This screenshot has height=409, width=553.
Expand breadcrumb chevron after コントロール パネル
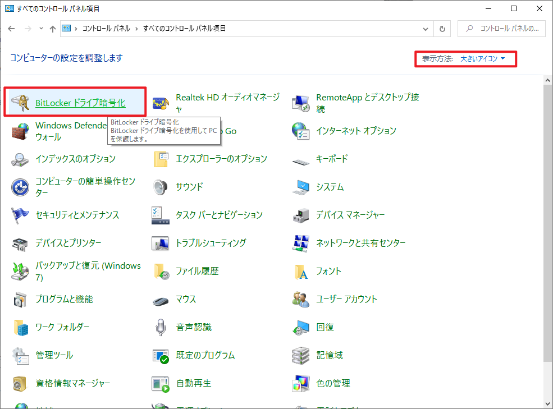137,29
